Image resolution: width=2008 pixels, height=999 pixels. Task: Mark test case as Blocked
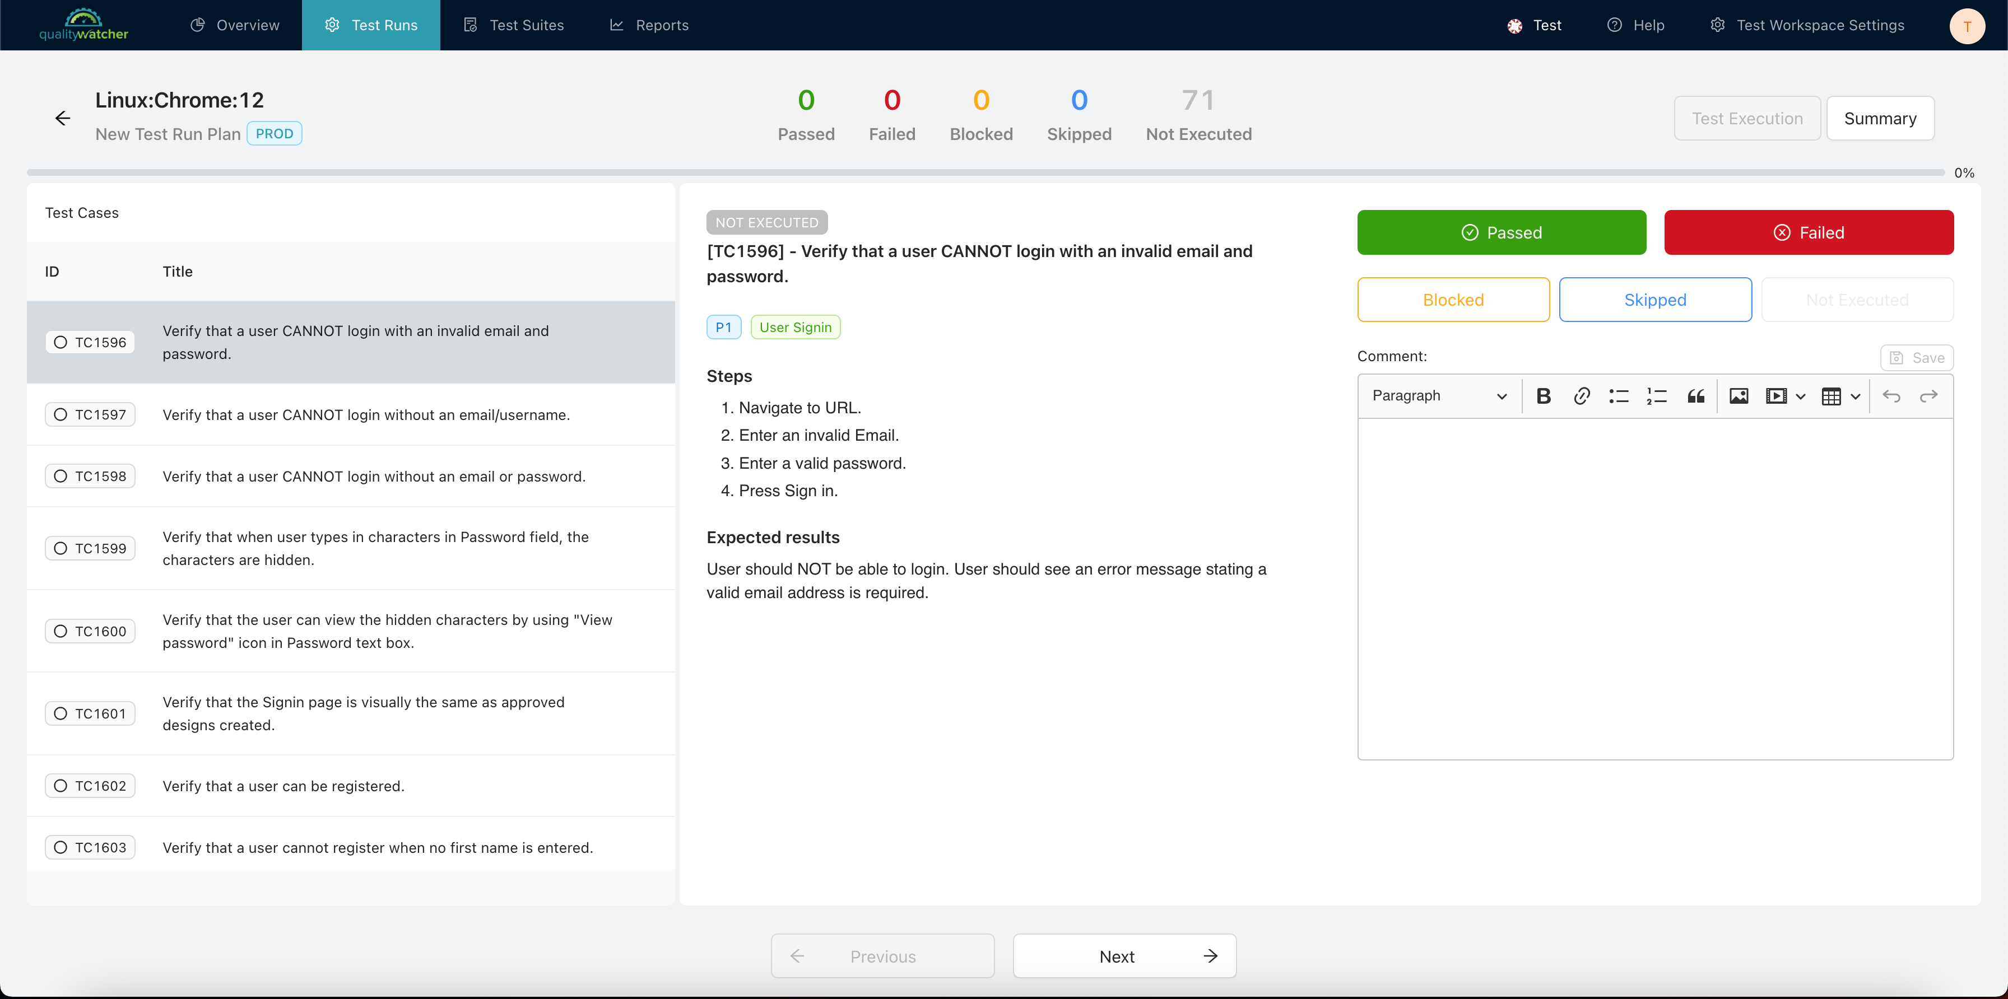tap(1453, 300)
